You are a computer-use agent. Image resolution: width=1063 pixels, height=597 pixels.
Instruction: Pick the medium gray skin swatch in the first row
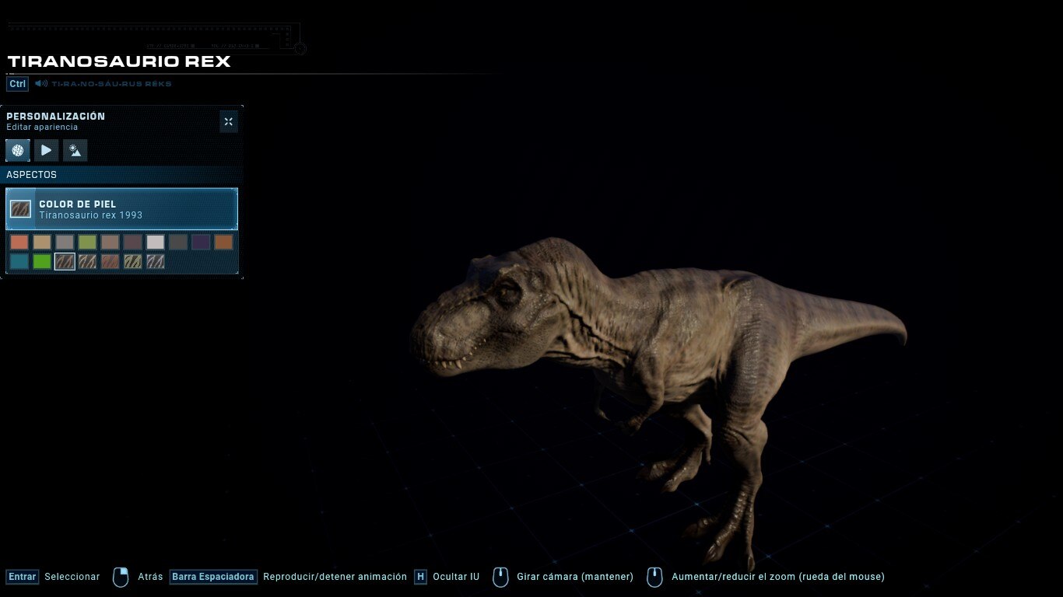[x=65, y=242]
